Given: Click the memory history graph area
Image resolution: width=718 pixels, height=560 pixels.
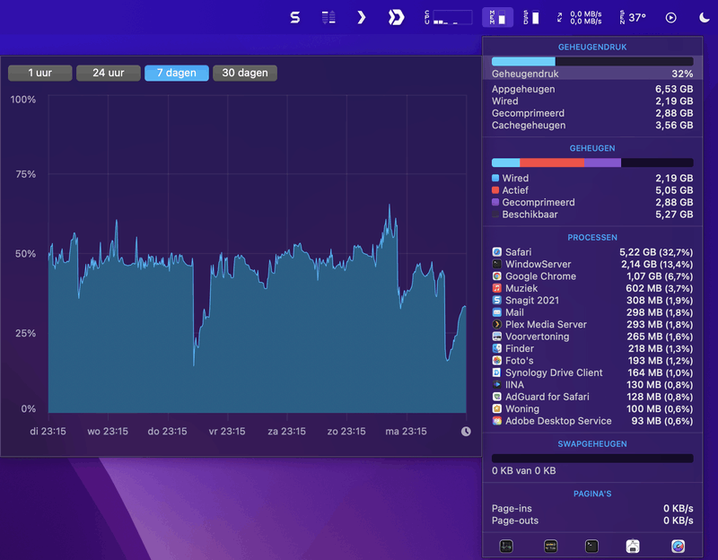Looking at the screenshot, I should tap(258, 254).
